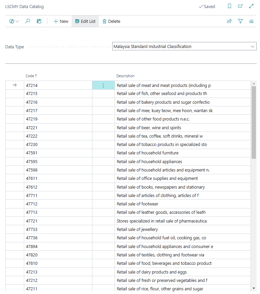Viewport: 260px width, 294px height.
Task: Click the scroll down arrow
Action: 254,288
